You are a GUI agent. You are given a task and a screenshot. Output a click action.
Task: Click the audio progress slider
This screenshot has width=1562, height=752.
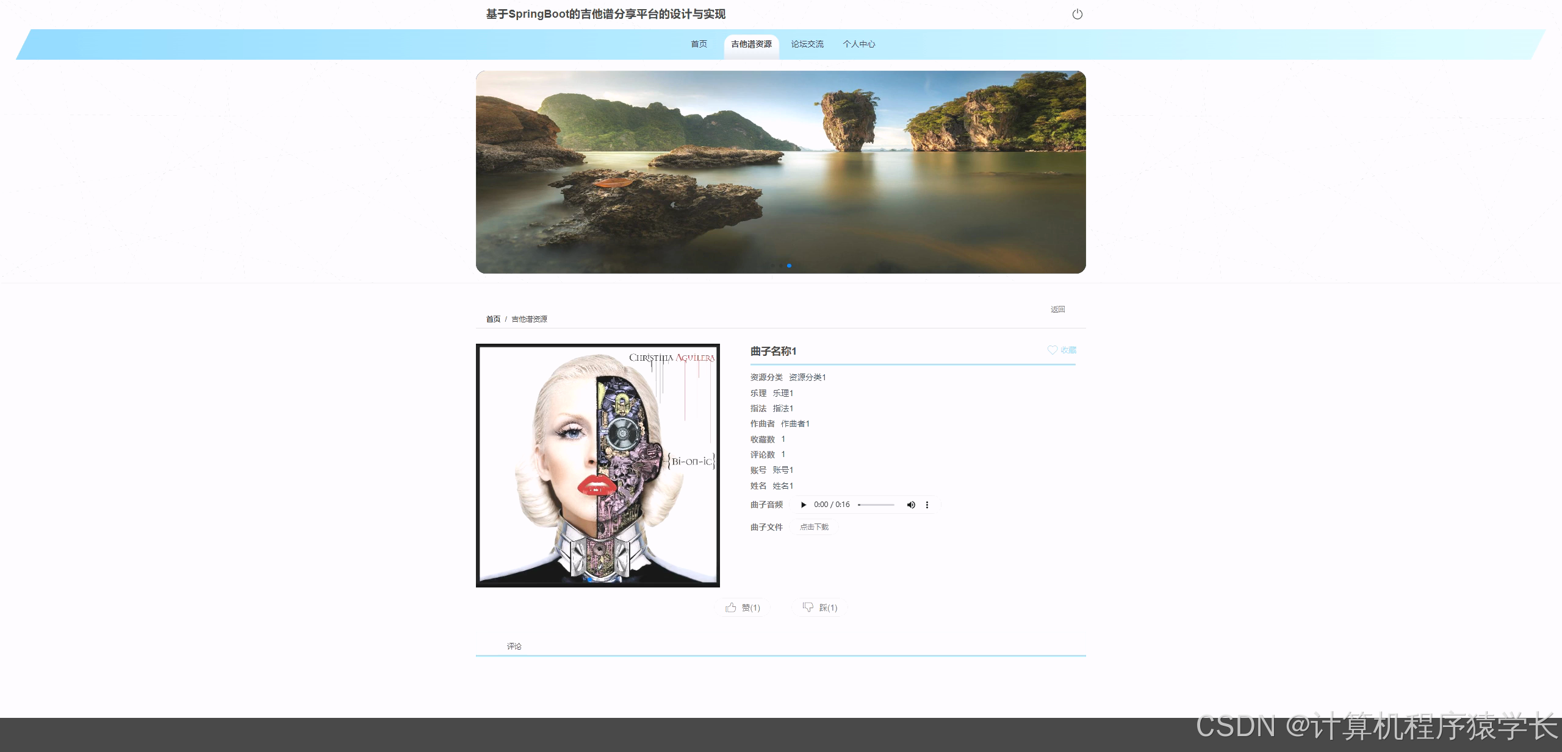877,505
